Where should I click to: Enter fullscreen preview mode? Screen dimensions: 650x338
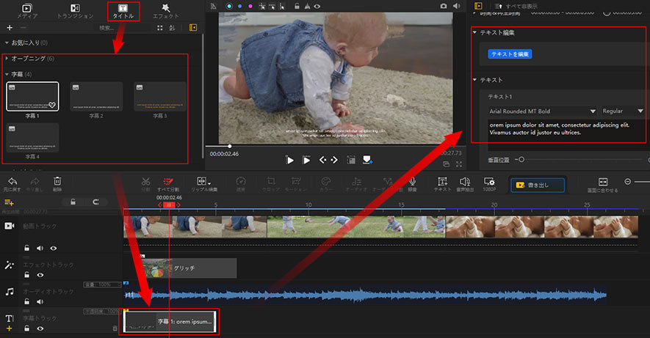click(x=459, y=164)
